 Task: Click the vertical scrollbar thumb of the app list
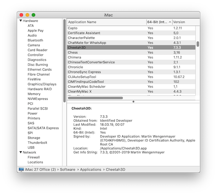click(x=198, y=44)
